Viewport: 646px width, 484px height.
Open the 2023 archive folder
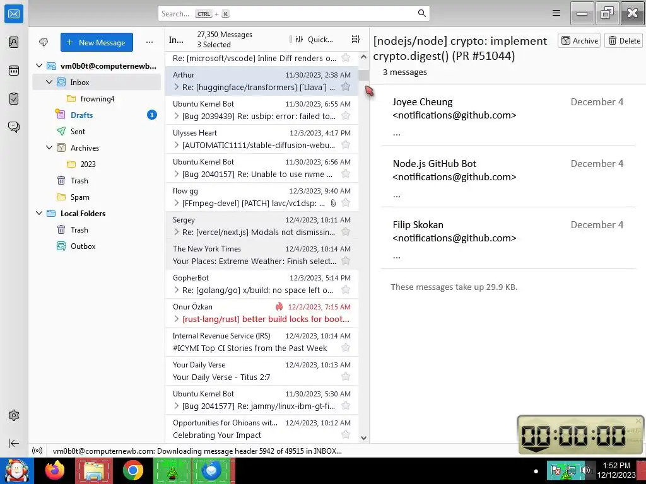pyautogui.click(x=97, y=164)
